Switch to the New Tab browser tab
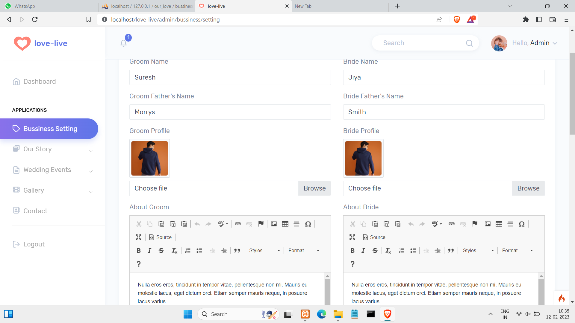Screen dimensions: 575x323 340,6
